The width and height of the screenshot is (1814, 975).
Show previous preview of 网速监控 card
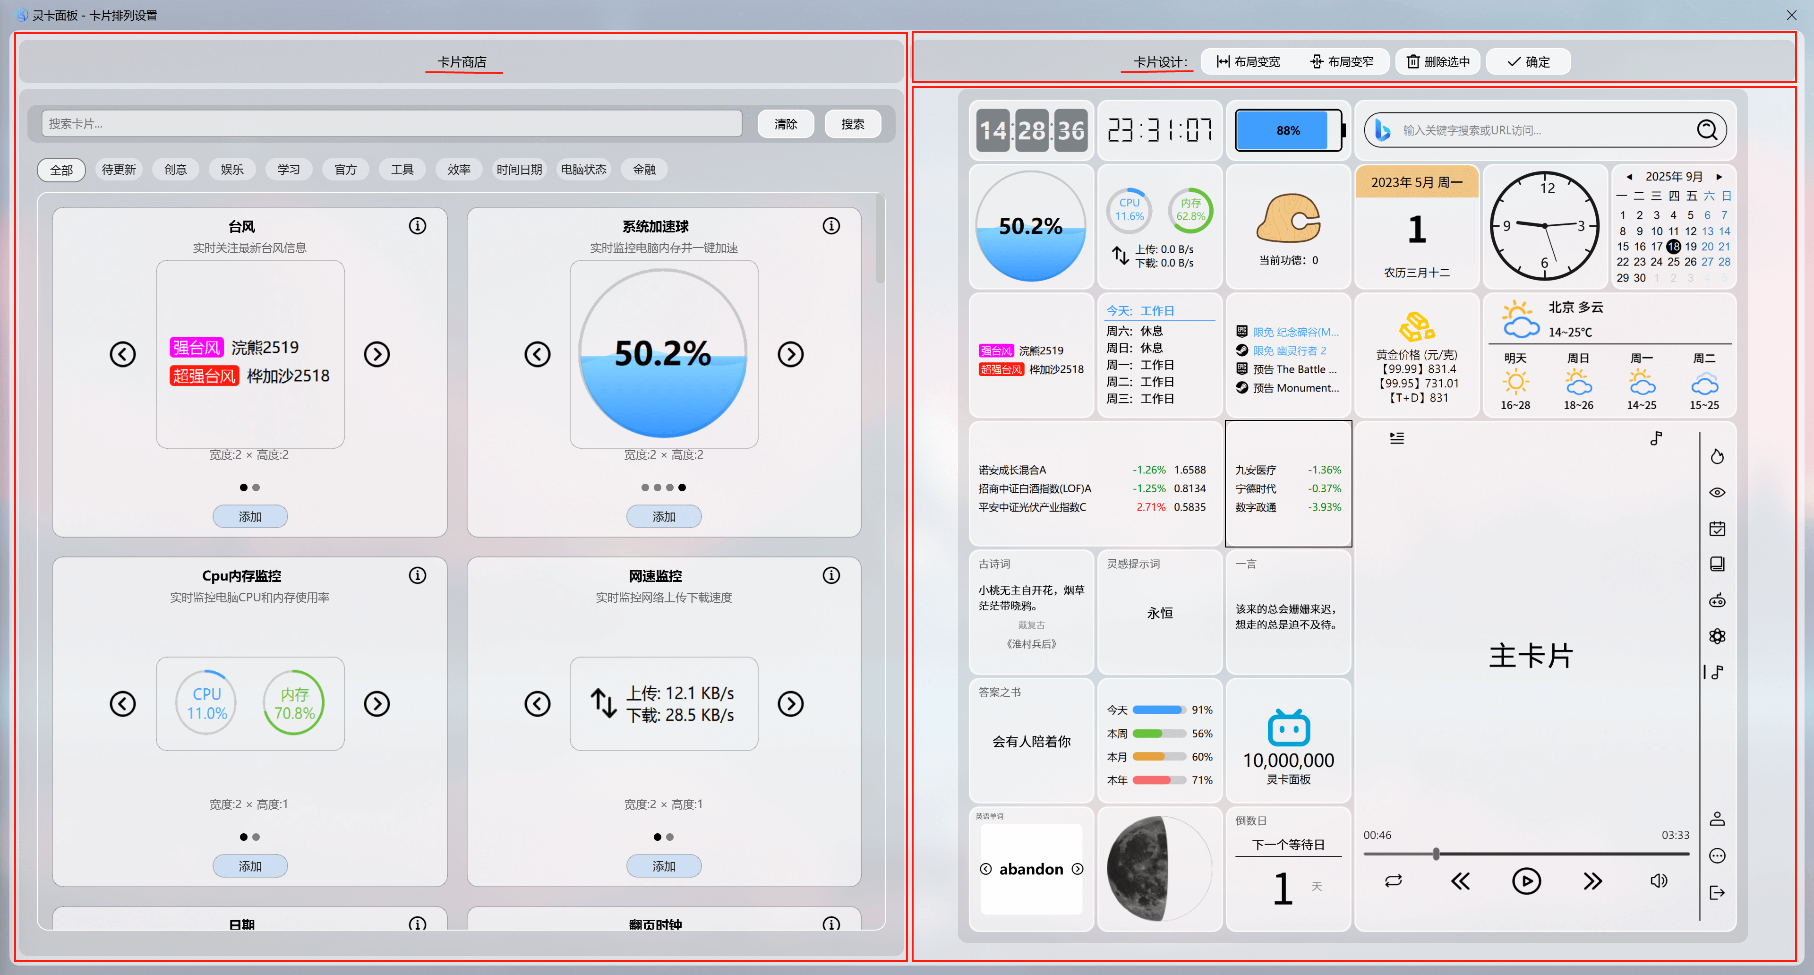pos(537,703)
